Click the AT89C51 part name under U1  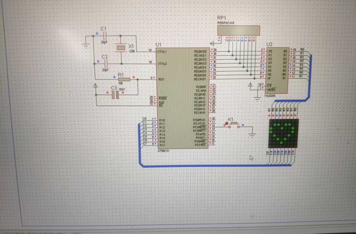tap(163, 151)
